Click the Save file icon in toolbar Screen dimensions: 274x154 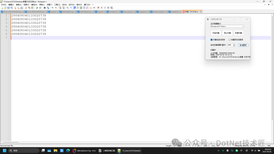(x=8, y=8)
